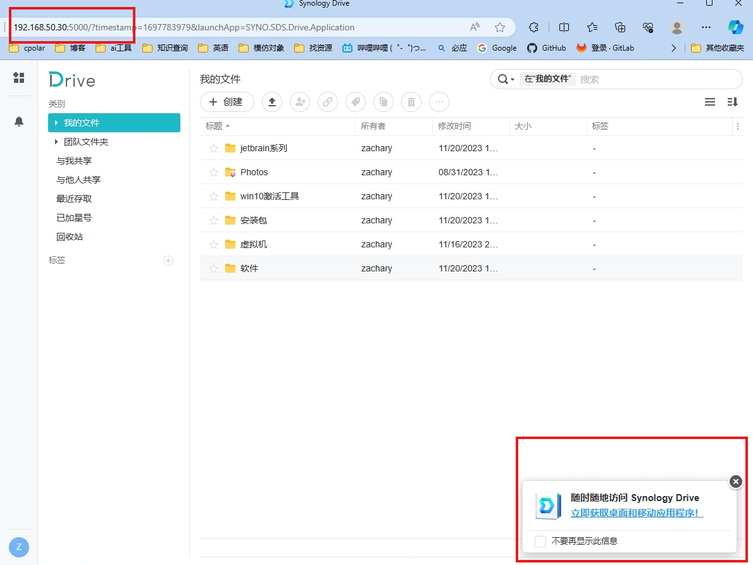Viewport: 753px width, 565px height.
Task: Click the 创建 button
Action: (227, 102)
